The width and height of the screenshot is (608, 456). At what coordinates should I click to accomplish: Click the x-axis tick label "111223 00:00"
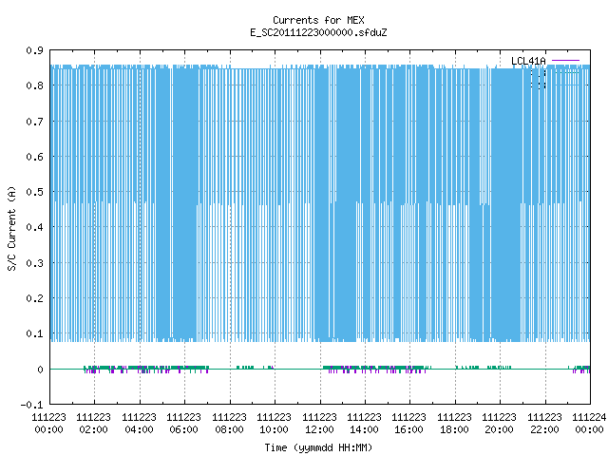point(48,424)
